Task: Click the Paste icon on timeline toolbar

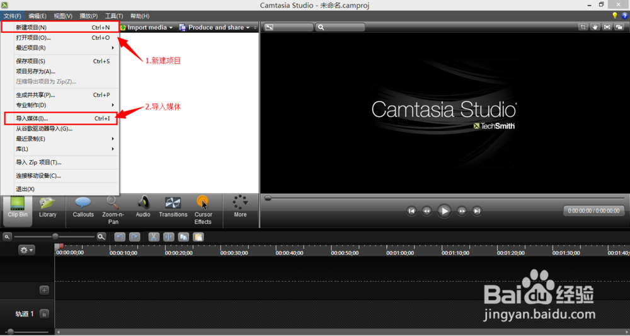Action: pos(198,237)
